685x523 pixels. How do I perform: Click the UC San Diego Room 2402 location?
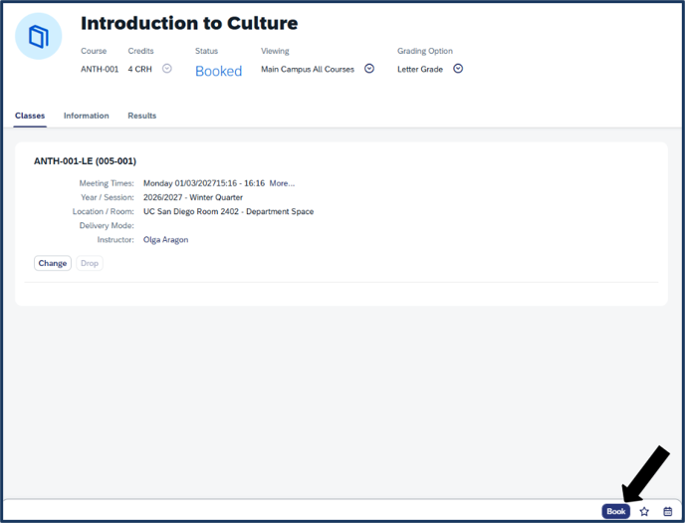228,211
